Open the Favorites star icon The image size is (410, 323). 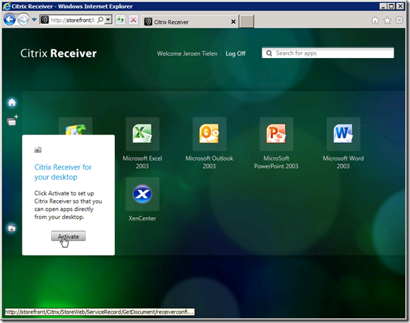(x=387, y=20)
